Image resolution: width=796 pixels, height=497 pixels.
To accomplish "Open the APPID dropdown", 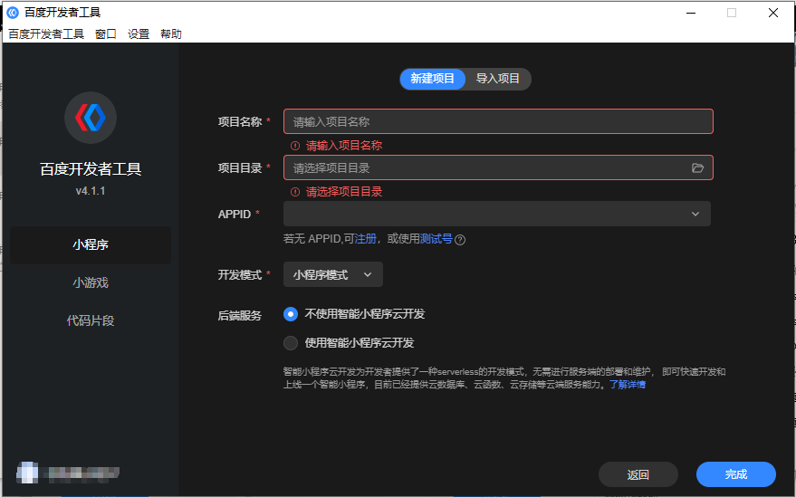I will (x=497, y=214).
